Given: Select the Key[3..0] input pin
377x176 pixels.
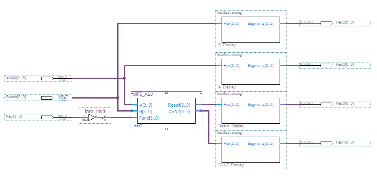Looking at the screenshot, I should tap(47, 117).
